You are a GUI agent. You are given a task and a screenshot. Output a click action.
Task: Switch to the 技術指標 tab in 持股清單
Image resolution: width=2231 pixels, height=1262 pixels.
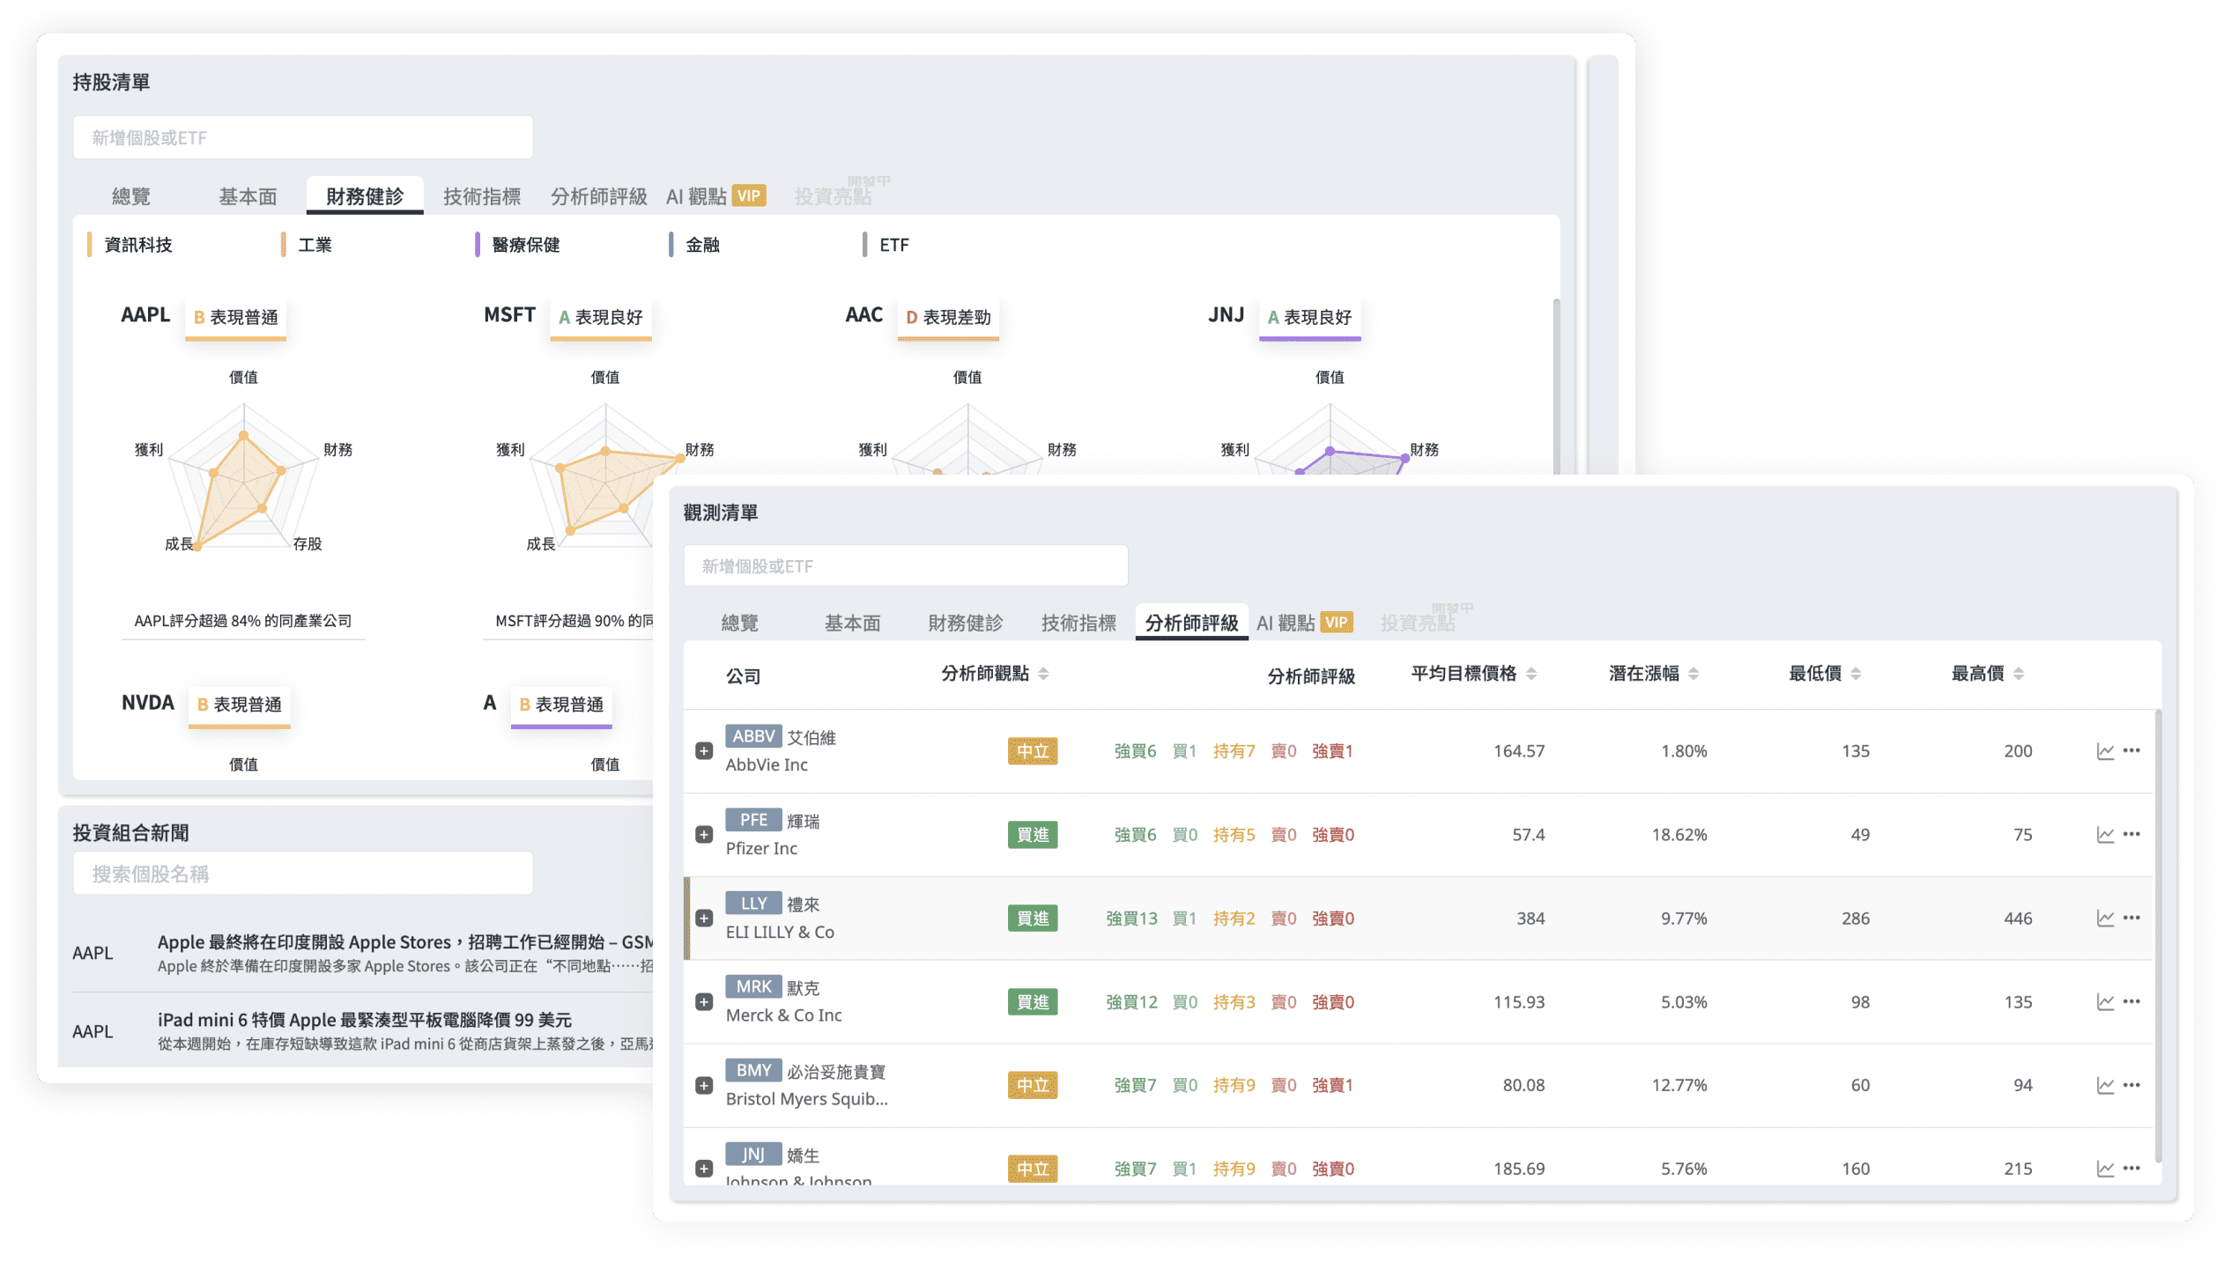tap(482, 196)
